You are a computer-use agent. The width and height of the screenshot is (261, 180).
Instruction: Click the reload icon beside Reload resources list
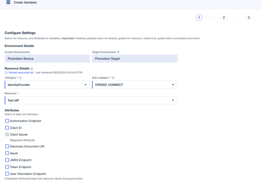[x=6, y=72]
